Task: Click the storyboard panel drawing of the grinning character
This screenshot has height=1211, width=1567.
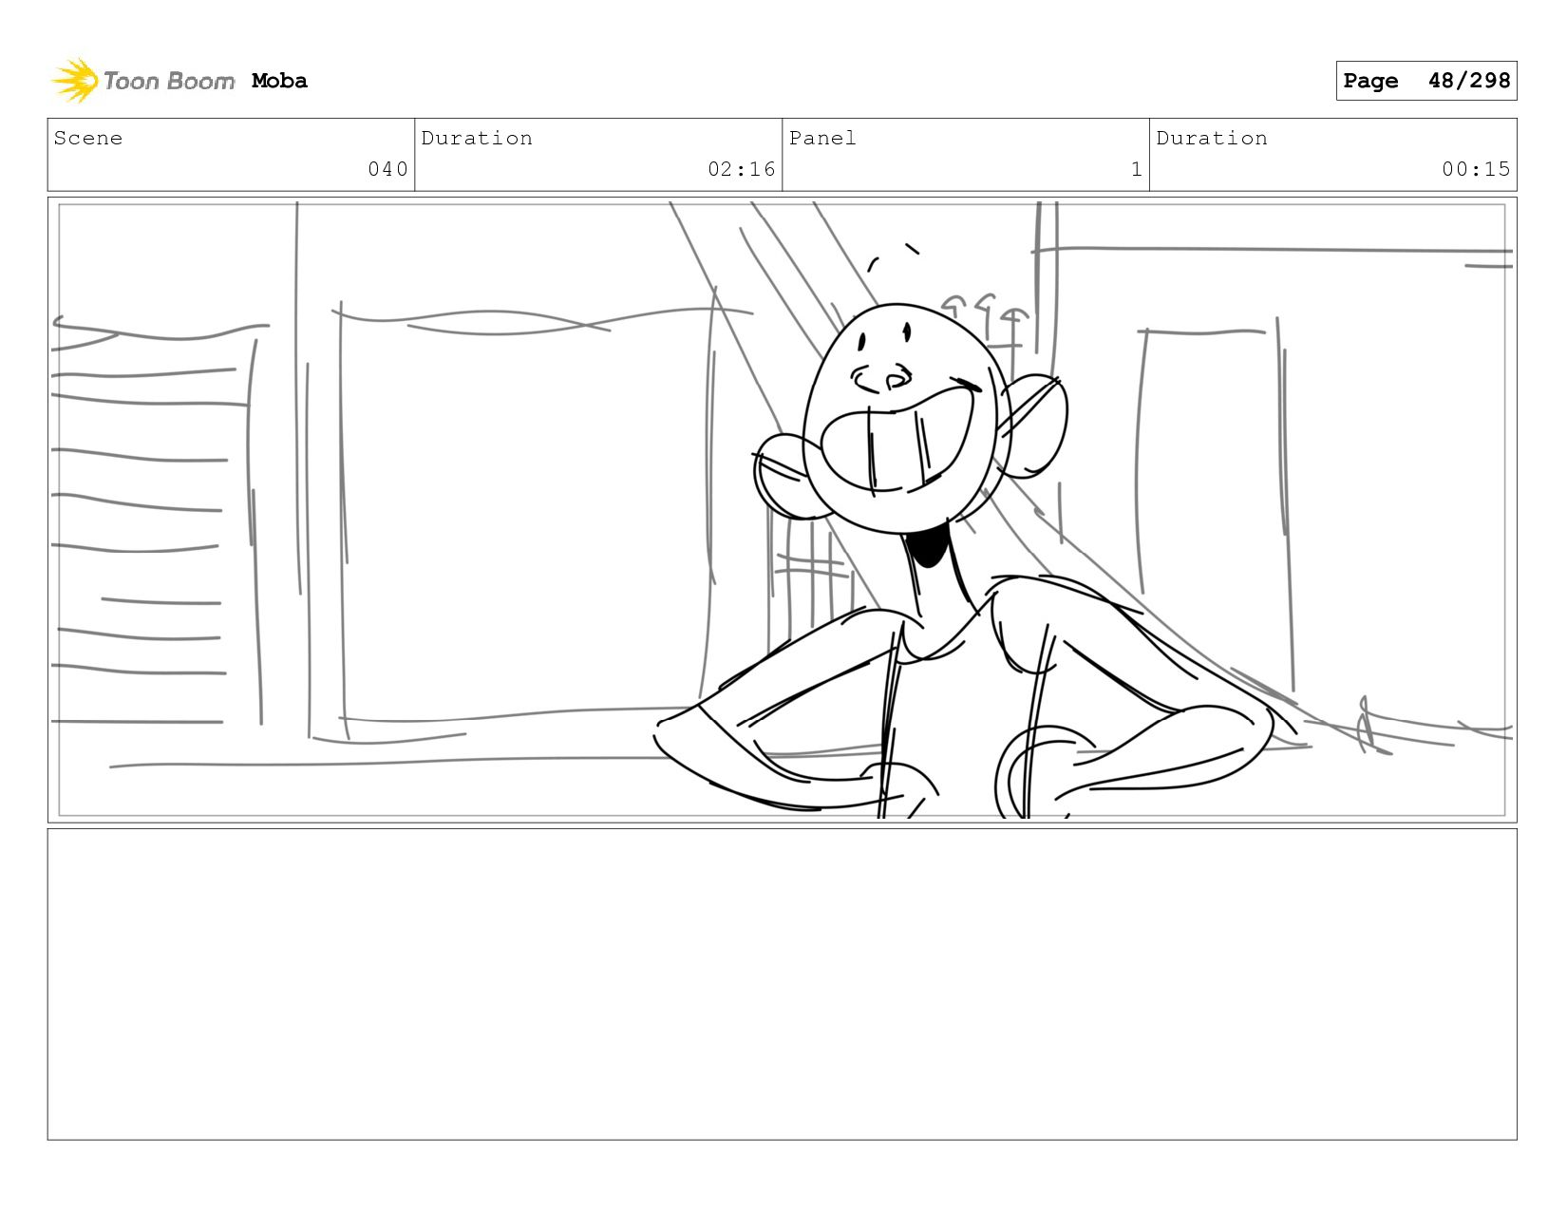Action: click(x=782, y=510)
